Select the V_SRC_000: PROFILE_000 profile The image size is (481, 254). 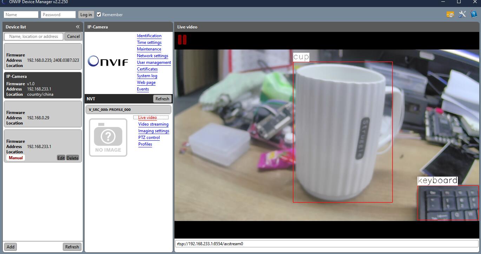coord(129,109)
